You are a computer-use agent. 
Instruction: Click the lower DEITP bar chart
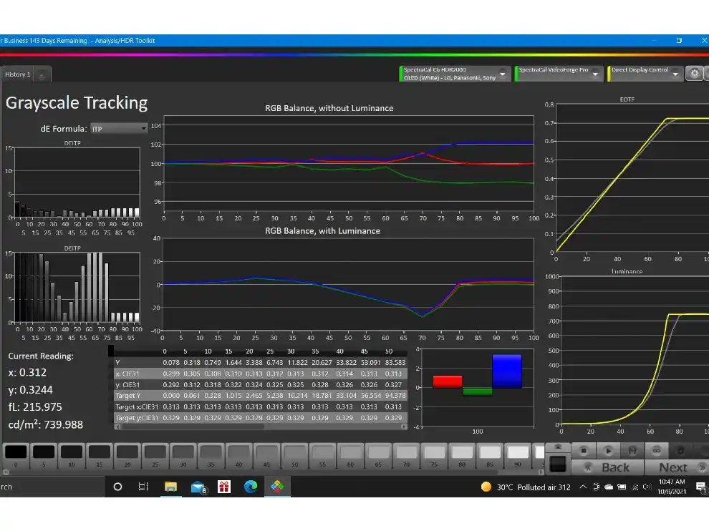(77, 288)
